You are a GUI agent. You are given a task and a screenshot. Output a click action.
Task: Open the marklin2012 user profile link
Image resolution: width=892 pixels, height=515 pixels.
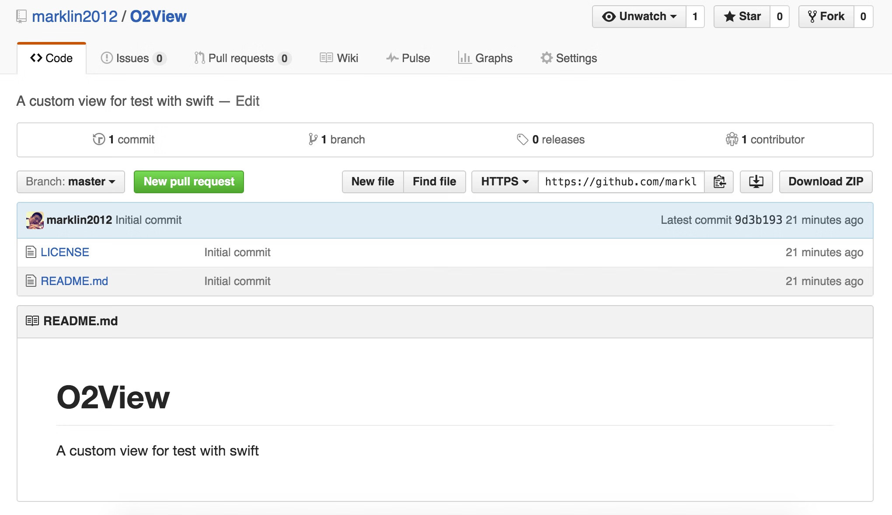click(75, 17)
